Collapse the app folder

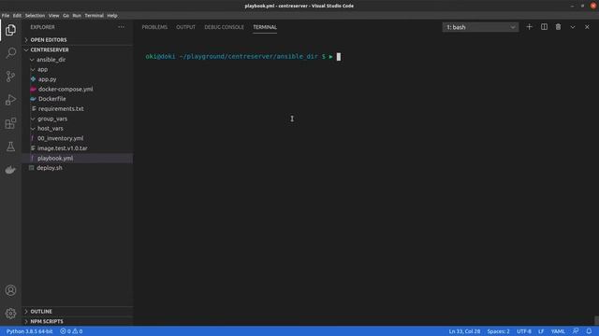click(x=78, y=69)
